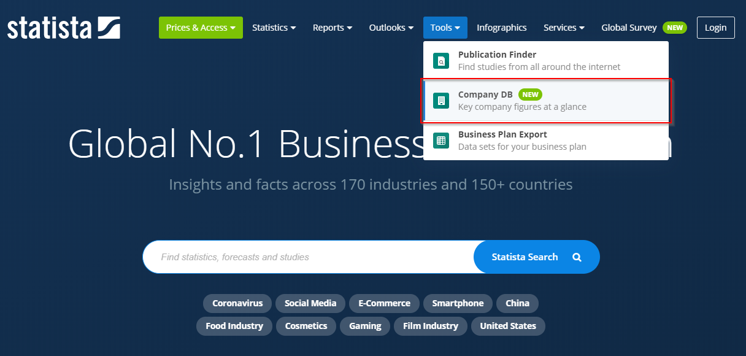
Task: Select Publication Finder from Tools menu
Action: (546, 61)
